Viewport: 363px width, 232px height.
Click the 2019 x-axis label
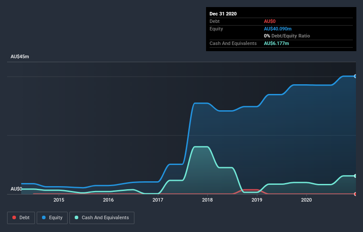(257, 200)
